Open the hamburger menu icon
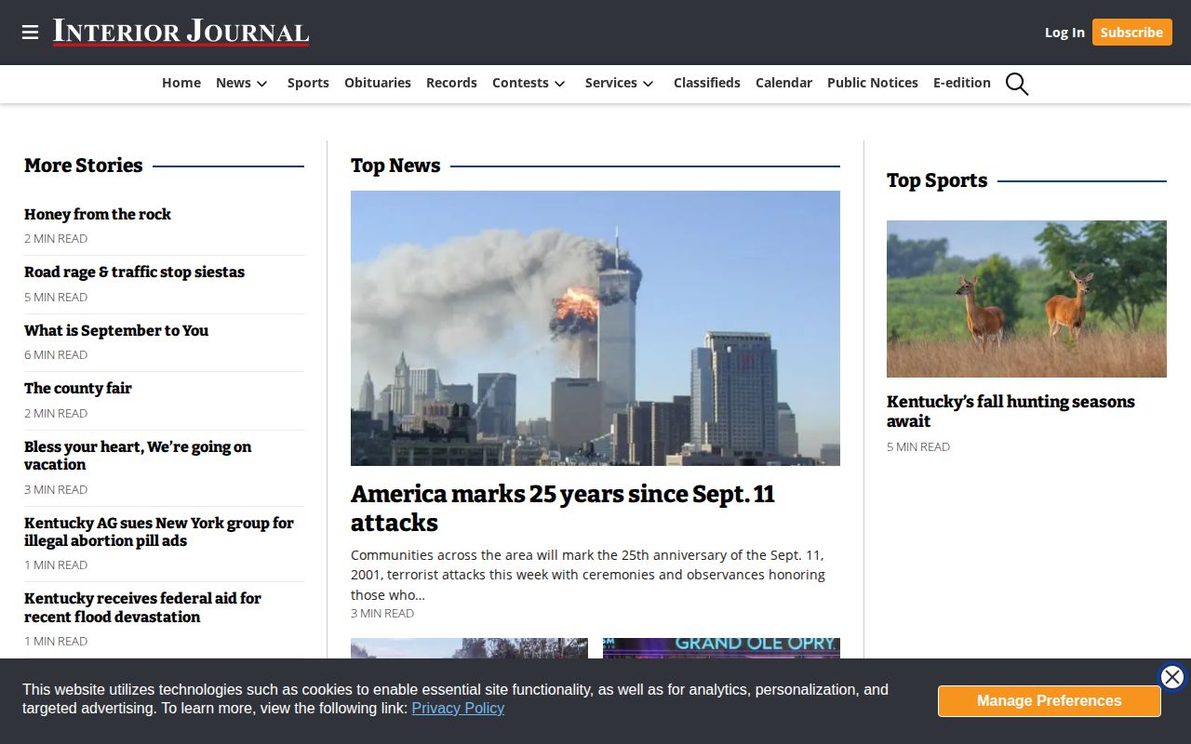Viewport: 1191px width, 744px height. [x=31, y=33]
